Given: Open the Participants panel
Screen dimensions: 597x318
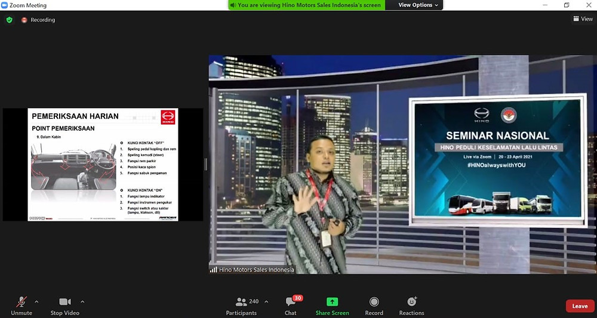Looking at the screenshot, I should coord(241,306).
